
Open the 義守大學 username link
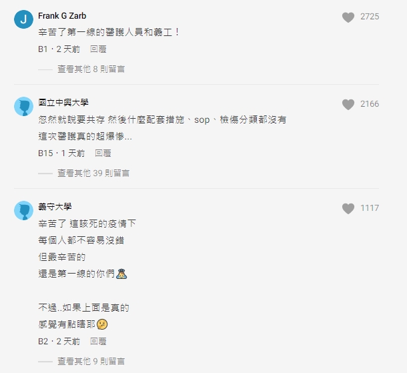[x=55, y=207]
